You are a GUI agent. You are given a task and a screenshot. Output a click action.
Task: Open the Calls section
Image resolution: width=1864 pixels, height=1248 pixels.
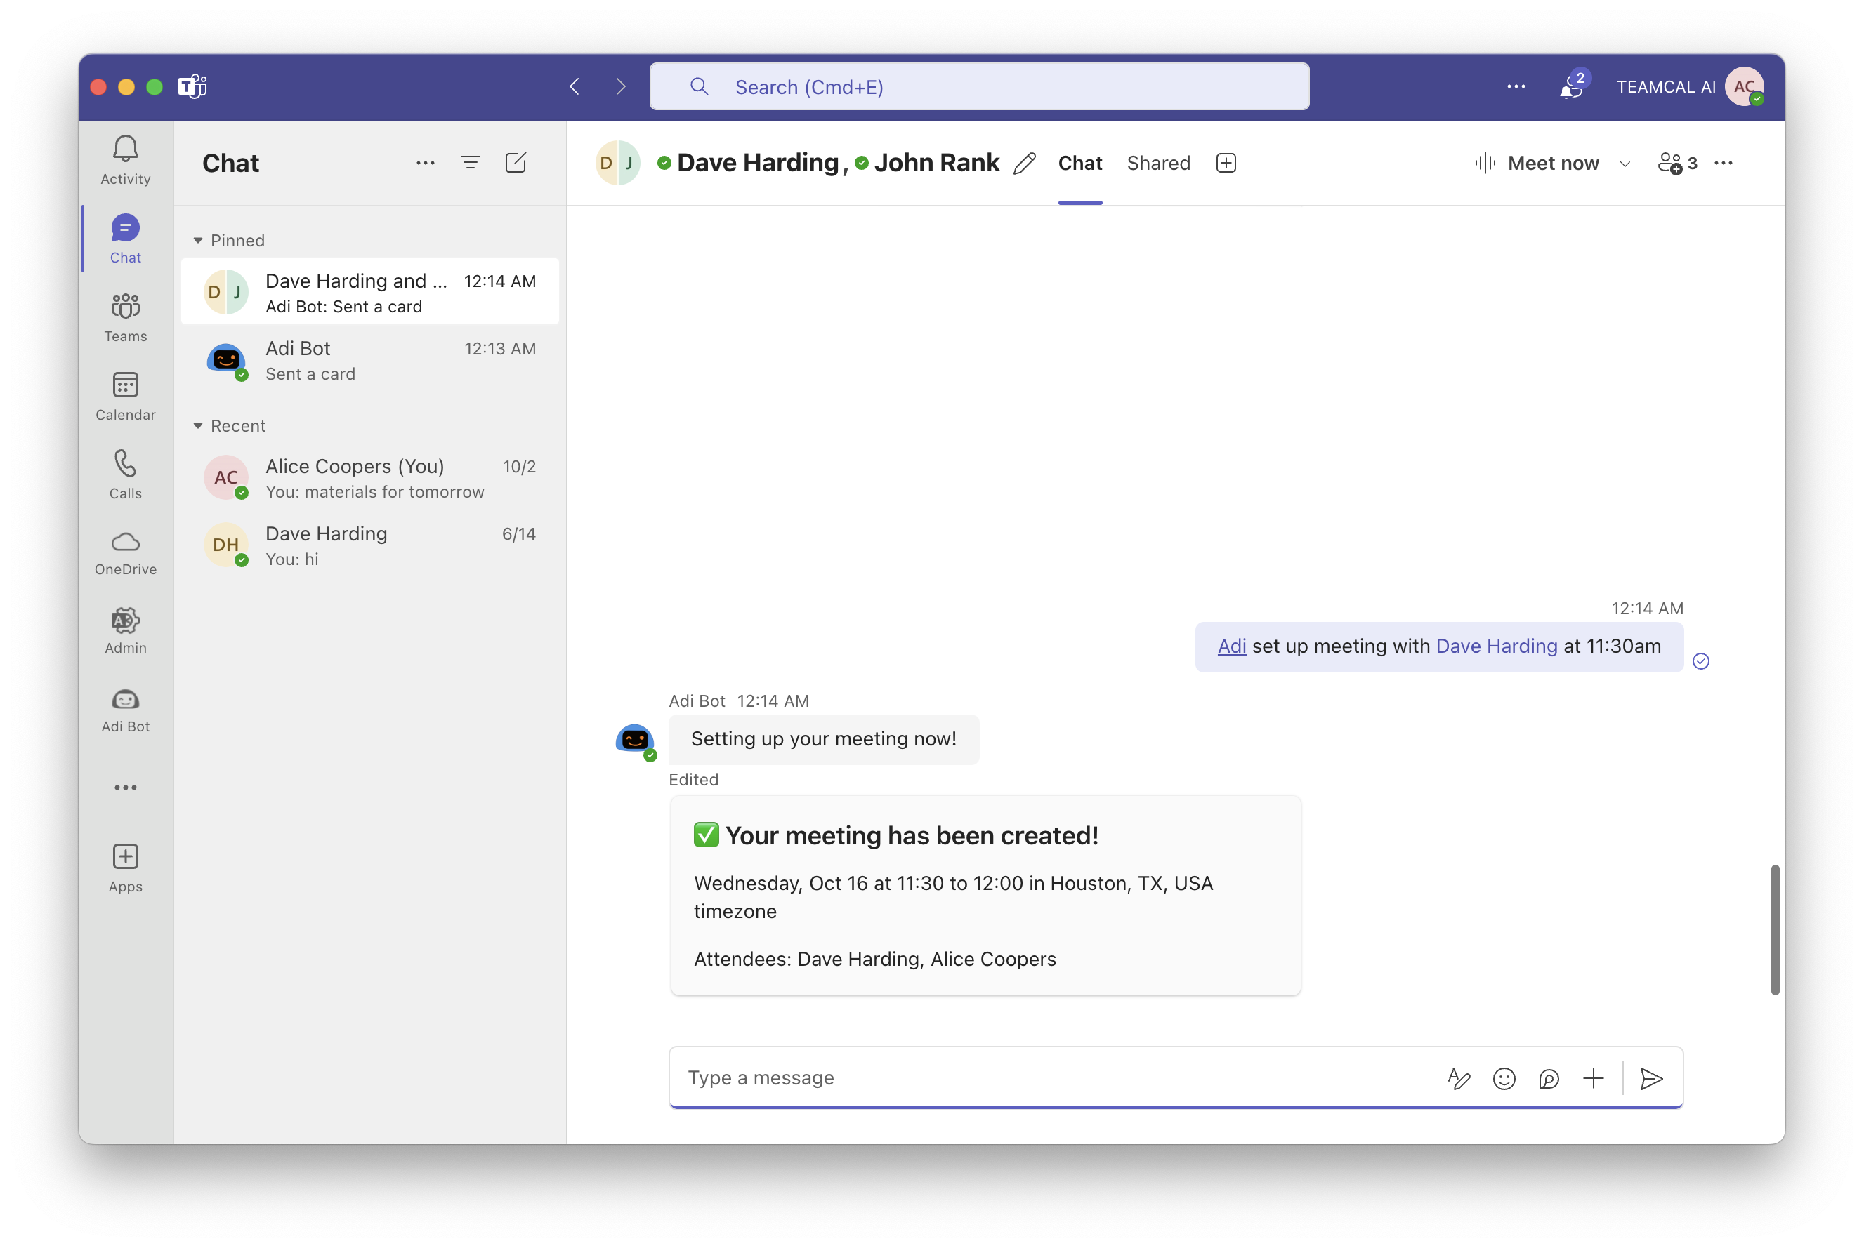[125, 474]
